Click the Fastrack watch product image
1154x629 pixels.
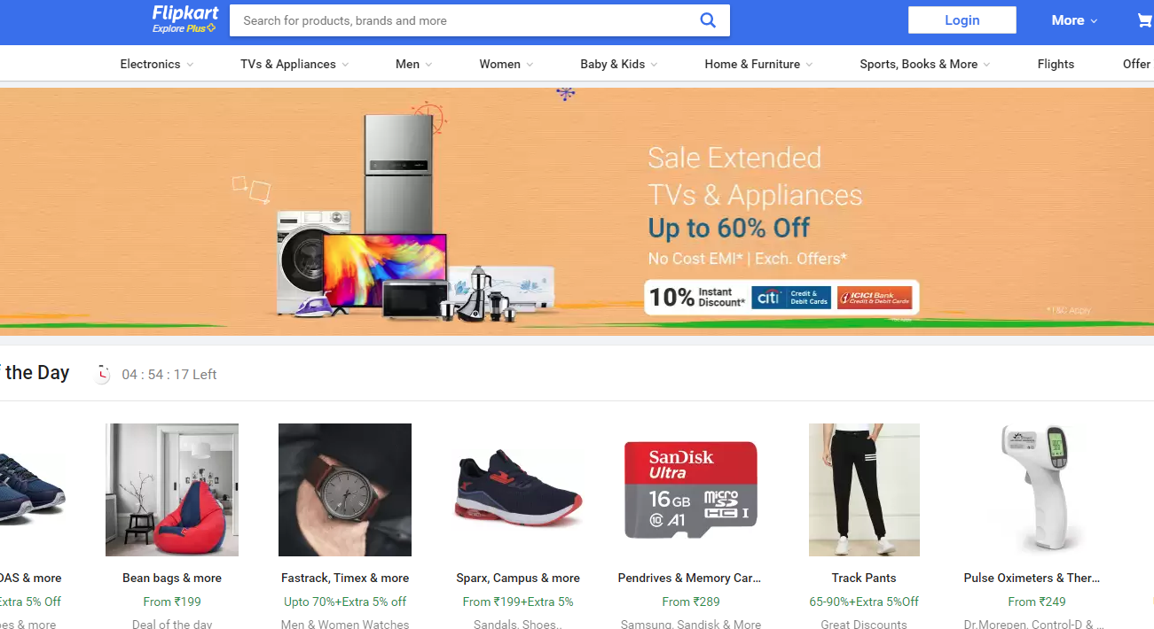pyautogui.click(x=345, y=490)
